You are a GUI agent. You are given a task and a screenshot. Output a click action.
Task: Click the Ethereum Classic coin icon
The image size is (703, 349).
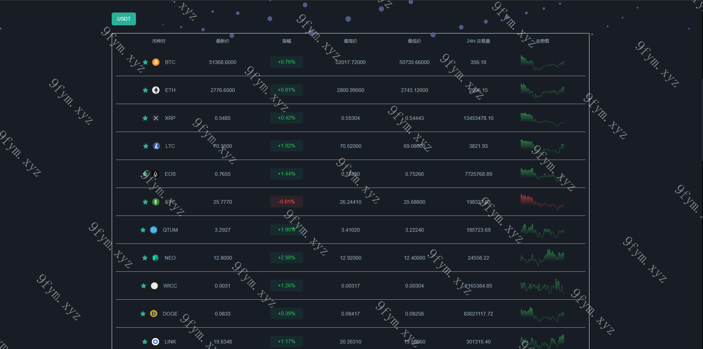tap(156, 202)
